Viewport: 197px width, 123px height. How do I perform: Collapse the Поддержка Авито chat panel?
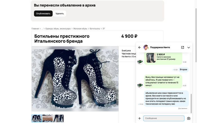(x=189, y=47)
